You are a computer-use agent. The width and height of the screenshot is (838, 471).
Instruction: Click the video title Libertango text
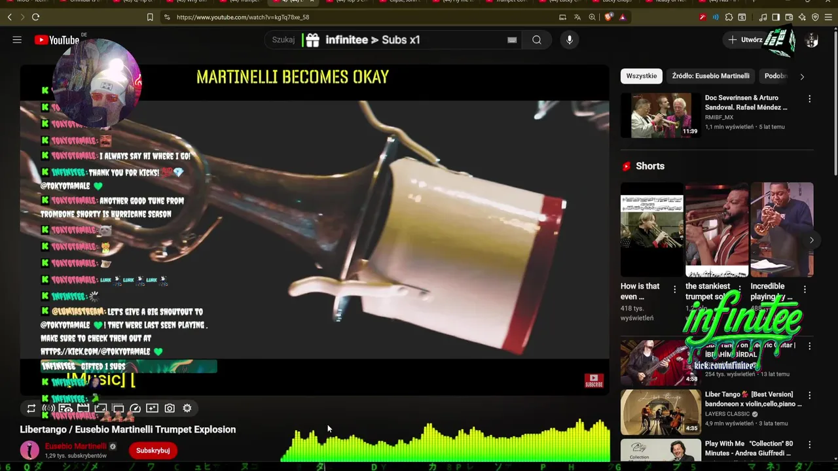coord(128,429)
